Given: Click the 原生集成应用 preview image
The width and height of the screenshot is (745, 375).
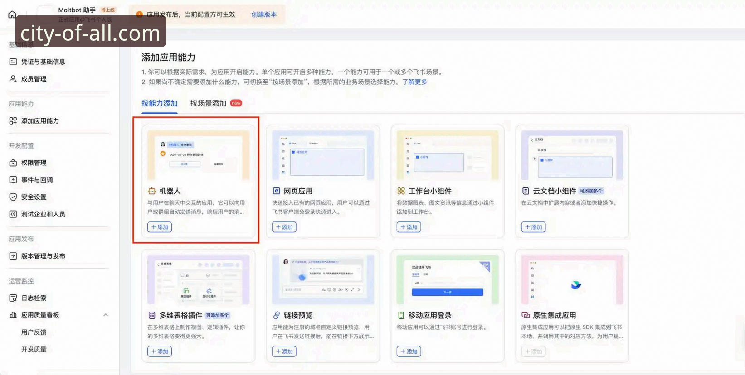Looking at the screenshot, I should (x=572, y=279).
